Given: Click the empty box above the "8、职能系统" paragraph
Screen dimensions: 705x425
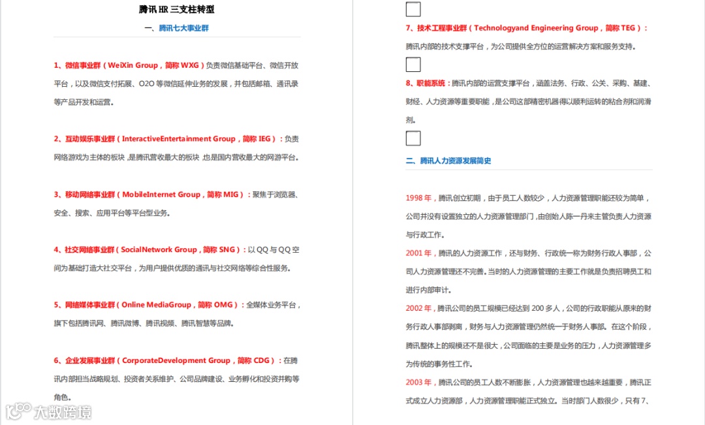Looking at the screenshot, I should (x=413, y=65).
